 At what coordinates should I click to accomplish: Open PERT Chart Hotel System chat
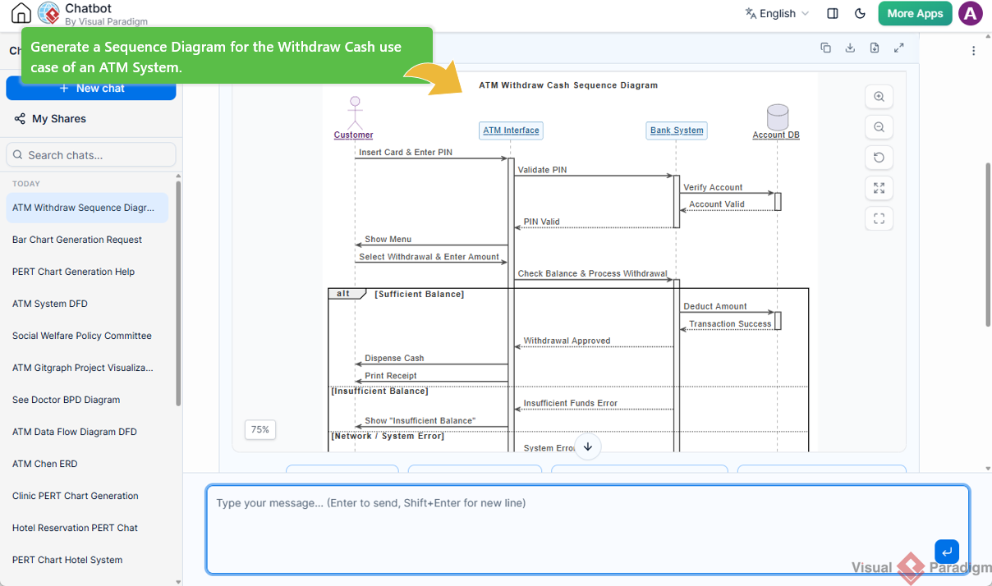(87, 560)
